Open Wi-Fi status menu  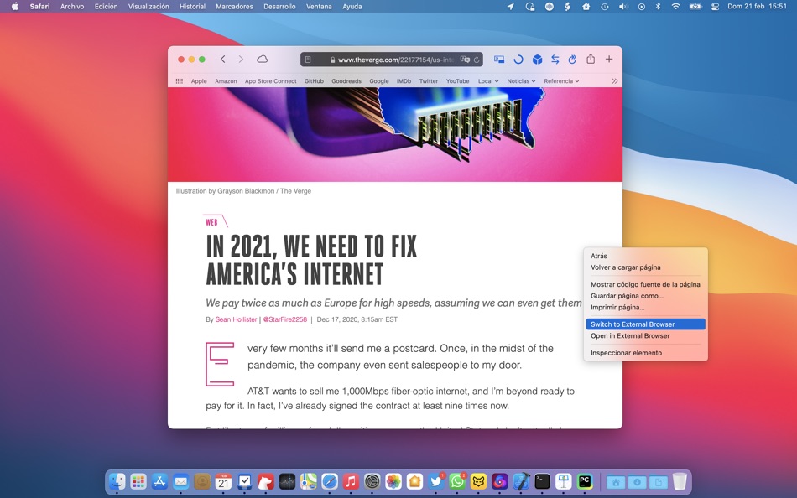(x=675, y=7)
